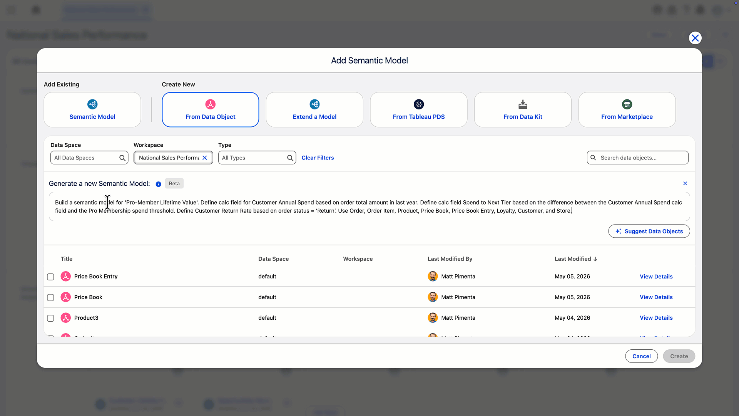The image size is (739, 416).
Task: Select the From Marketplace card
Action: coord(627,109)
